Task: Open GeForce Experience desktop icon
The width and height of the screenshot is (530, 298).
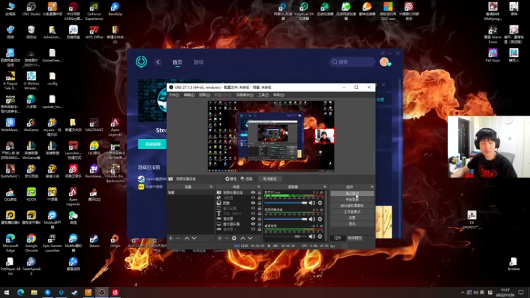Action: click(94, 11)
